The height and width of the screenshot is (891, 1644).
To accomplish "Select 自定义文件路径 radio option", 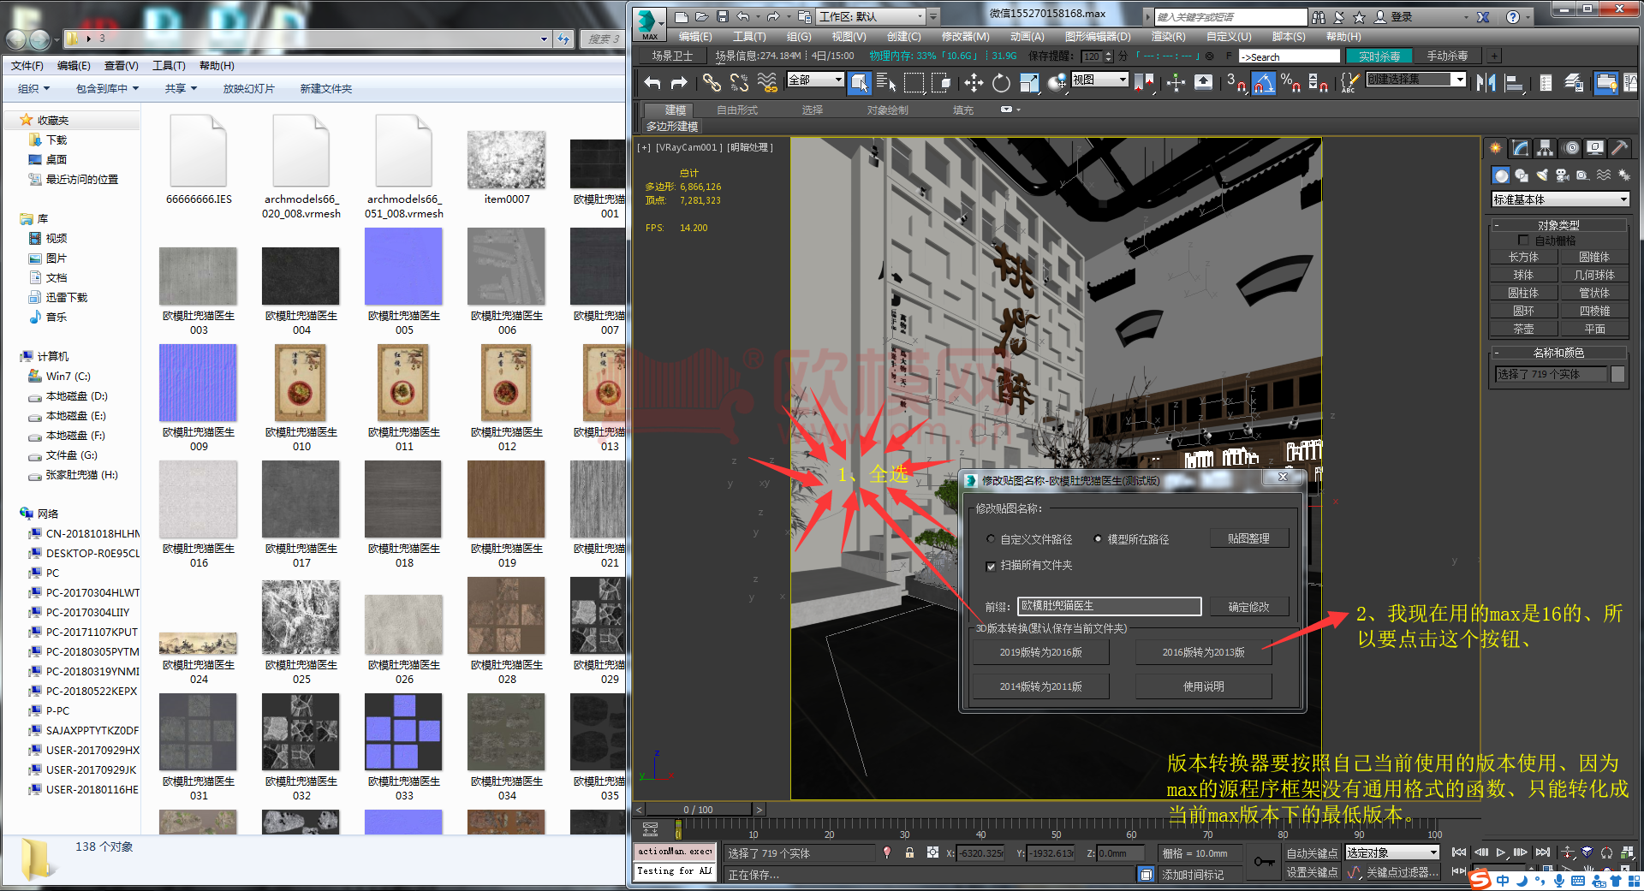I will coord(992,539).
